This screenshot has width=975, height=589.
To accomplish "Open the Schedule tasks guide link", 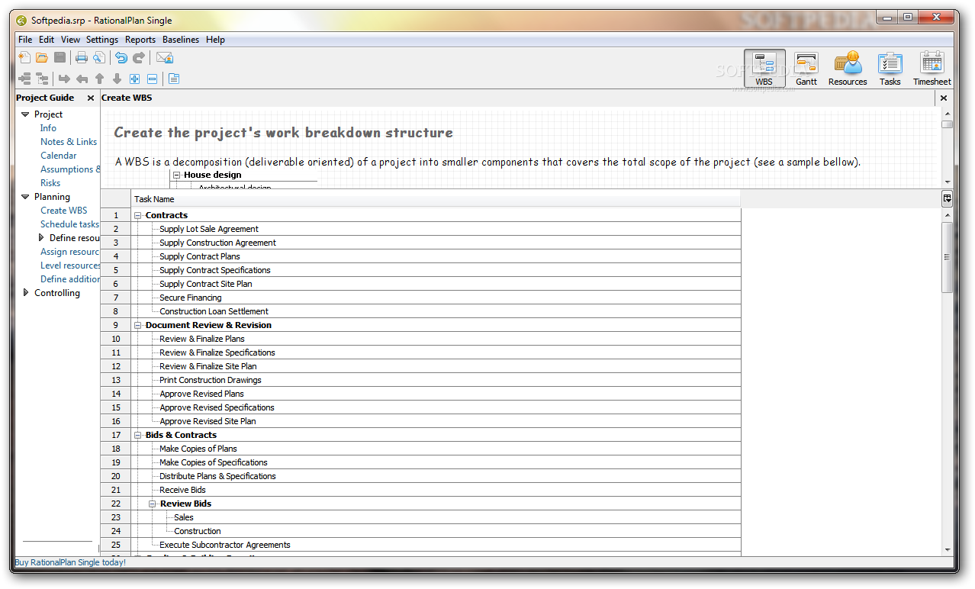I will coord(69,224).
